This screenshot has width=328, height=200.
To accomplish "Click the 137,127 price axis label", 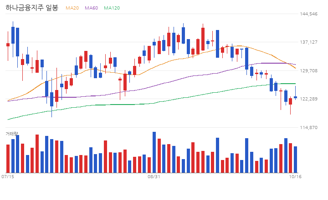I will (308, 42).
